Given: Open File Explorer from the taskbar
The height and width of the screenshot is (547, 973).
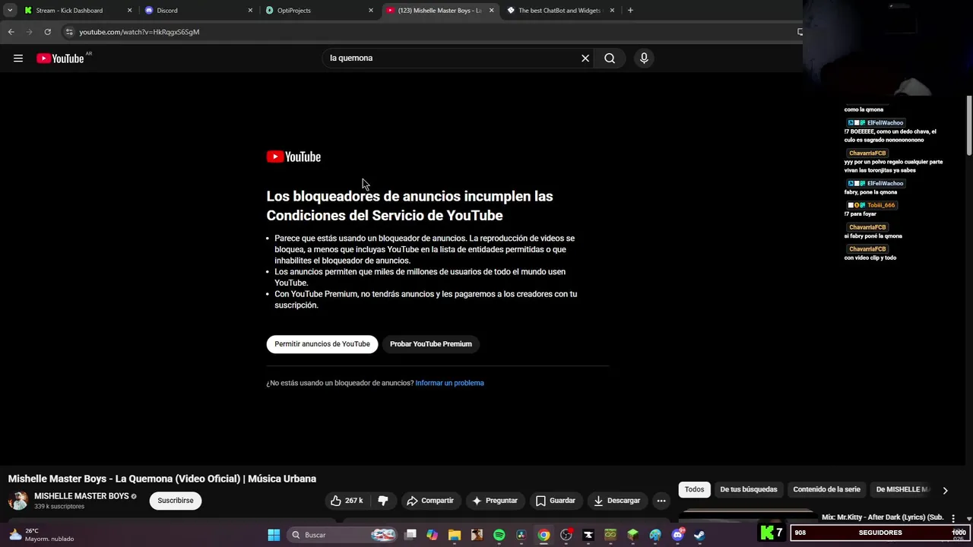Looking at the screenshot, I should [x=455, y=535].
